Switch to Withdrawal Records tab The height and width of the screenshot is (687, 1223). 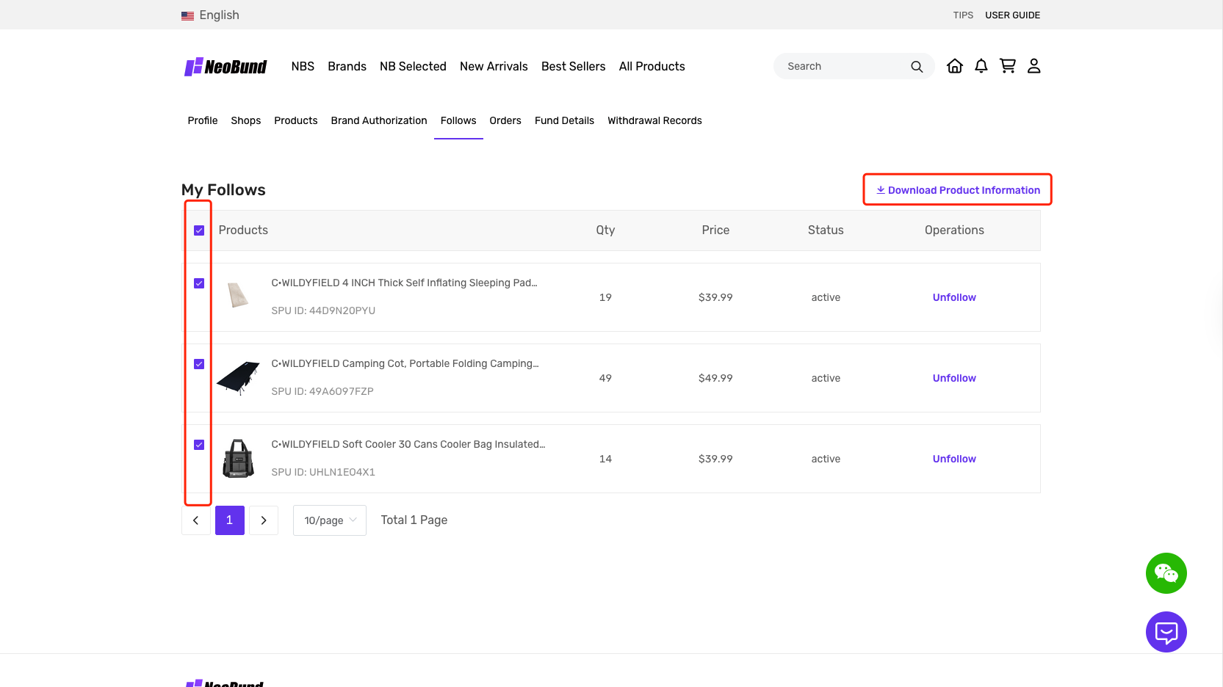click(654, 120)
